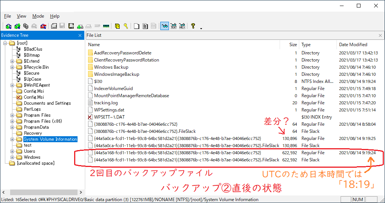
Task: Click the greyed Verify Drive/Image icon
Action: coord(97,26)
